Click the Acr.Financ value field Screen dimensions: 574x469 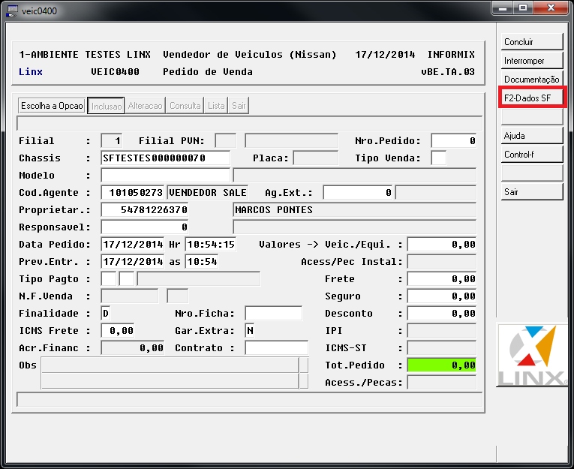133,347
